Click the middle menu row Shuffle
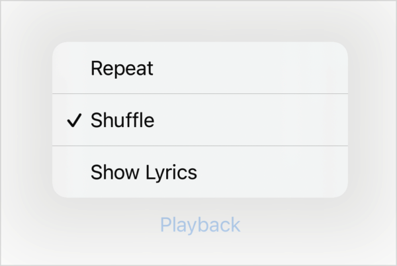This screenshot has width=397, height=266. [x=198, y=120]
